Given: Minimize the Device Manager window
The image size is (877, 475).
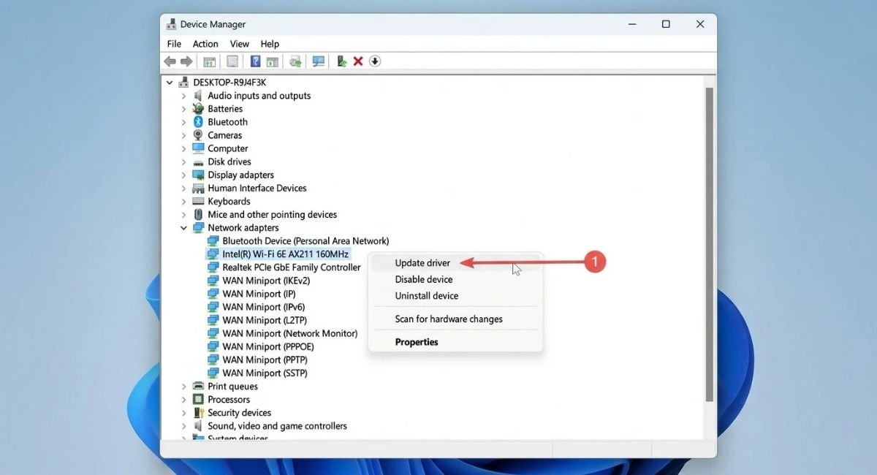Looking at the screenshot, I should (631, 24).
